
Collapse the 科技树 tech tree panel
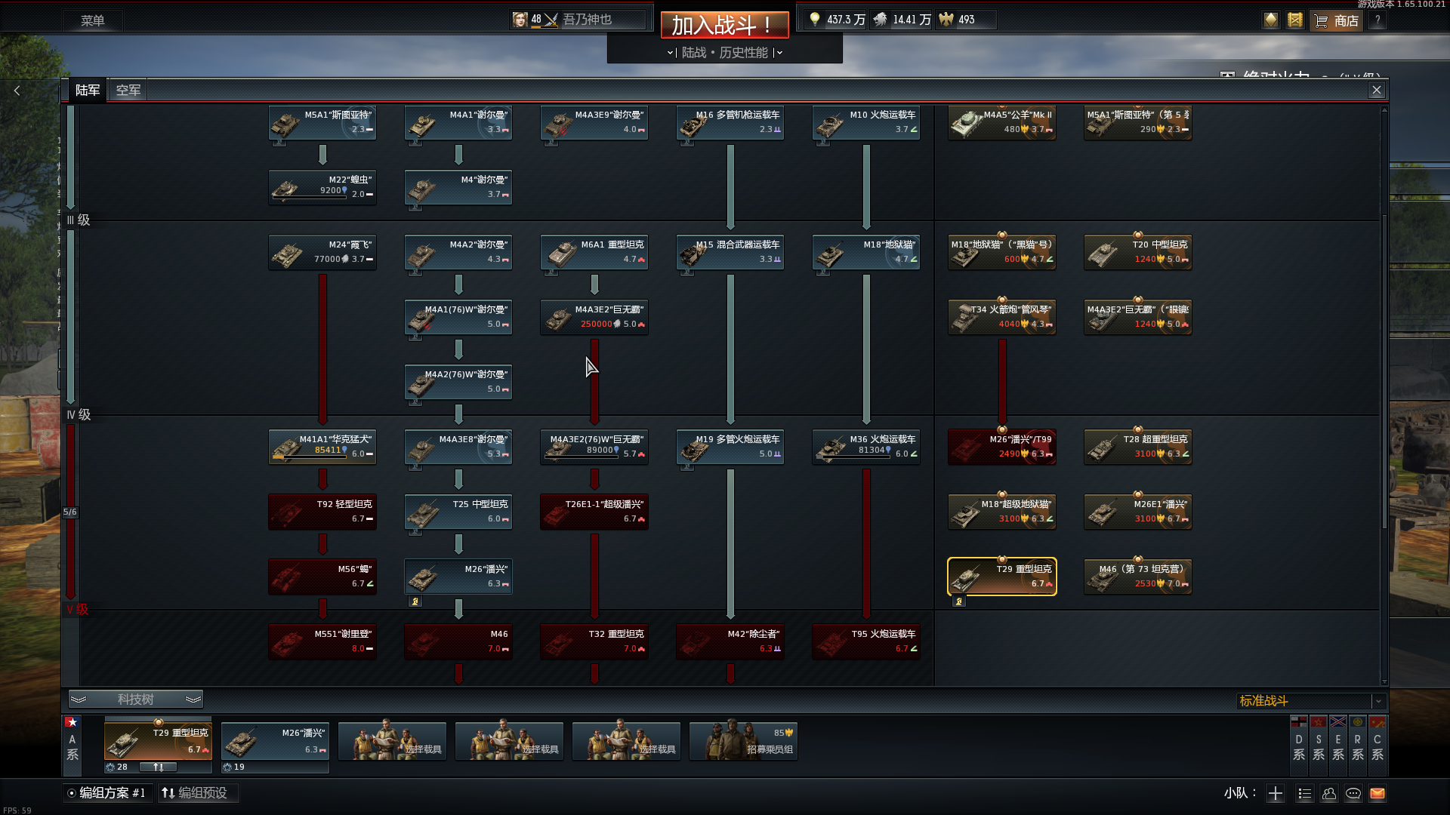(136, 700)
